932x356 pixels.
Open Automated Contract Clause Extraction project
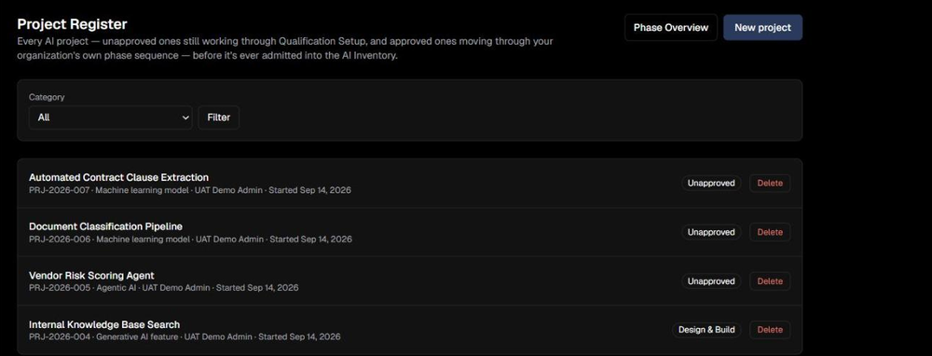pyautogui.click(x=119, y=177)
